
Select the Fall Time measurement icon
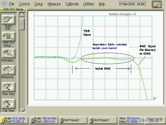[x=9, y=104]
